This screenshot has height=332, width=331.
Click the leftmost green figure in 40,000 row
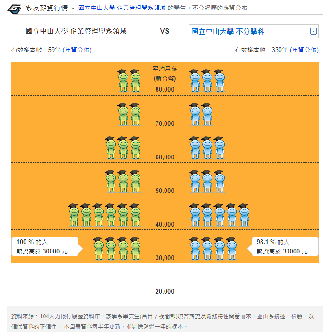point(74,215)
